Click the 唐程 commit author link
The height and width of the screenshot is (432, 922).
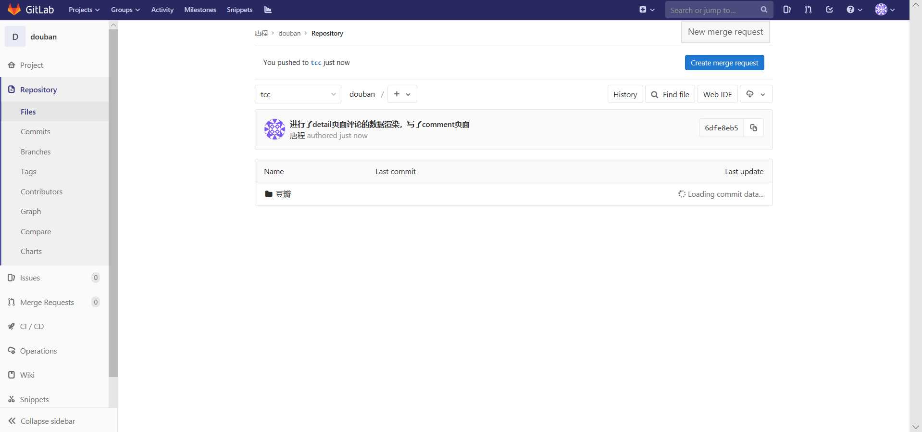pos(297,136)
